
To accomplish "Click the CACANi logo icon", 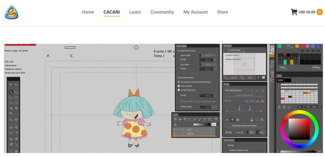I will (11, 12).
